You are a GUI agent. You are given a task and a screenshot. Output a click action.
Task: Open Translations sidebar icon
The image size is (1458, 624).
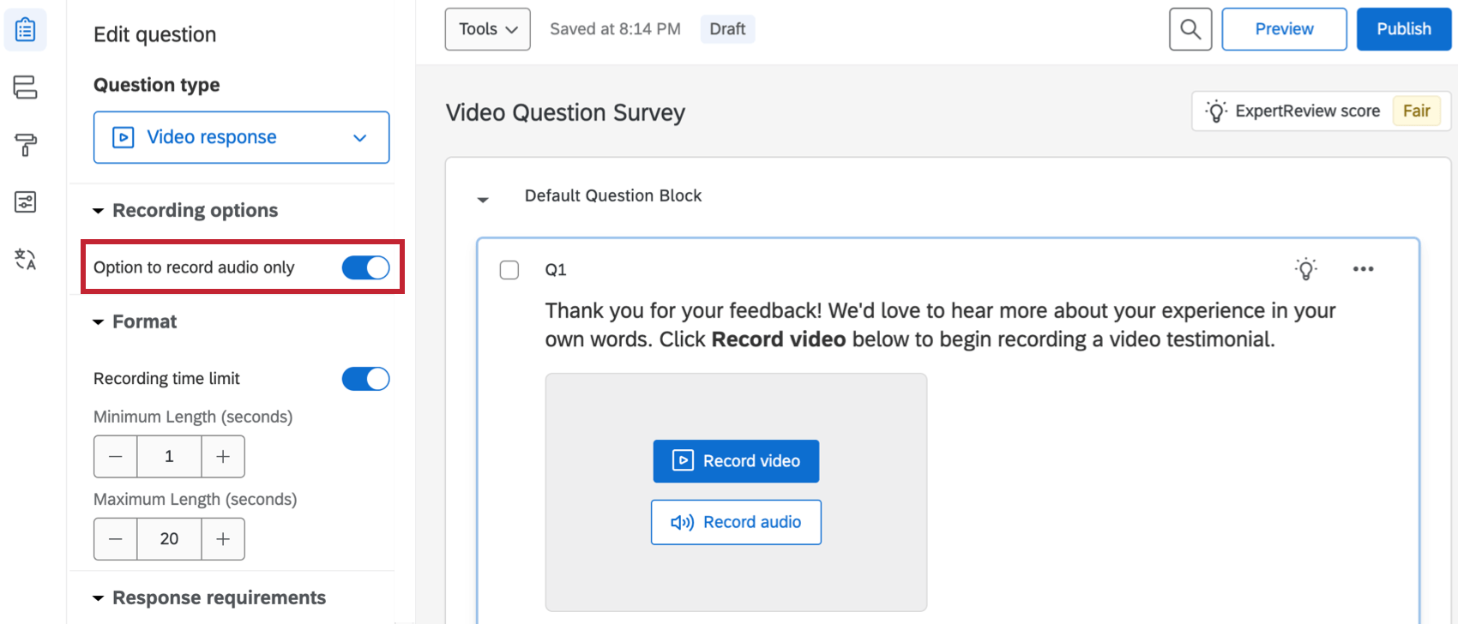point(26,259)
